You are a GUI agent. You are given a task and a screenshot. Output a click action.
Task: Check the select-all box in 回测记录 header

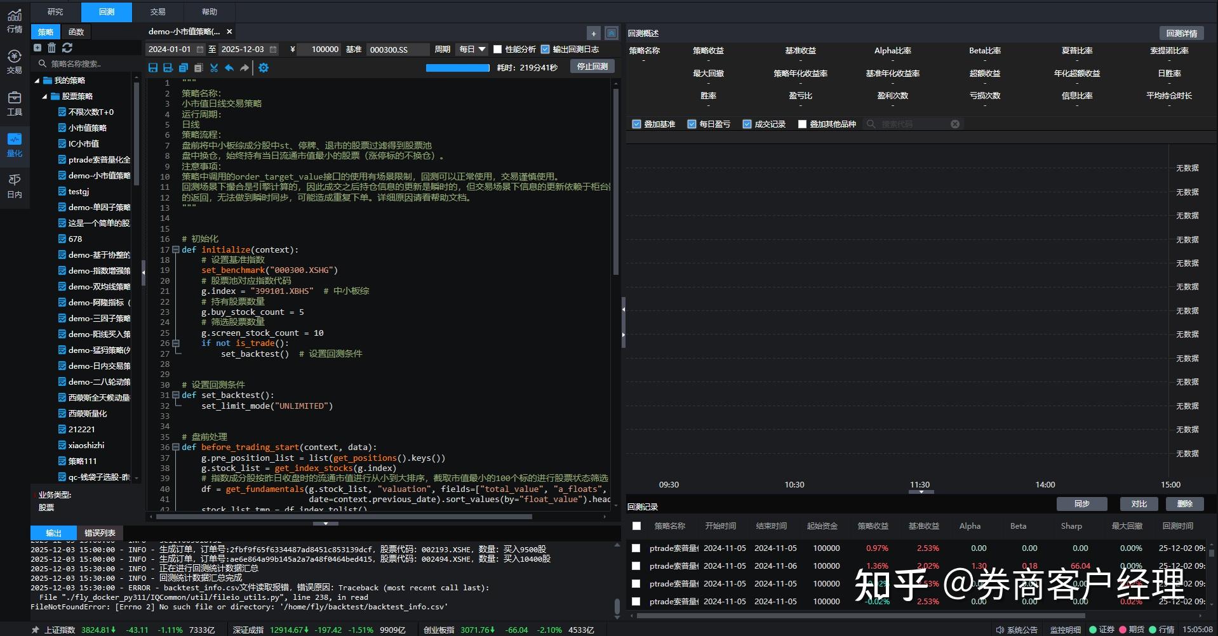click(636, 526)
